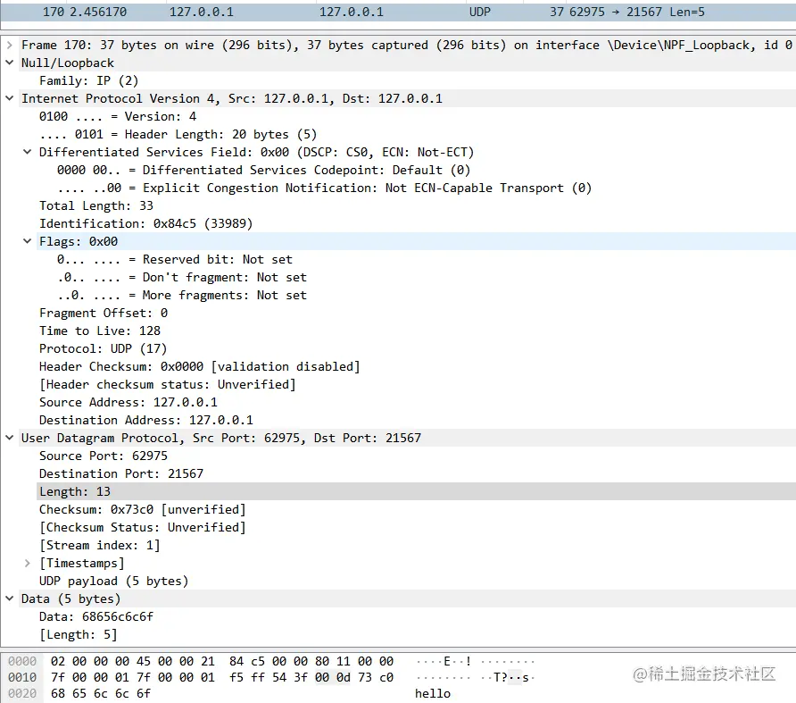Screen dimensions: 796x703
Task: Select the '[Length: 5]' line
Action: (79, 635)
